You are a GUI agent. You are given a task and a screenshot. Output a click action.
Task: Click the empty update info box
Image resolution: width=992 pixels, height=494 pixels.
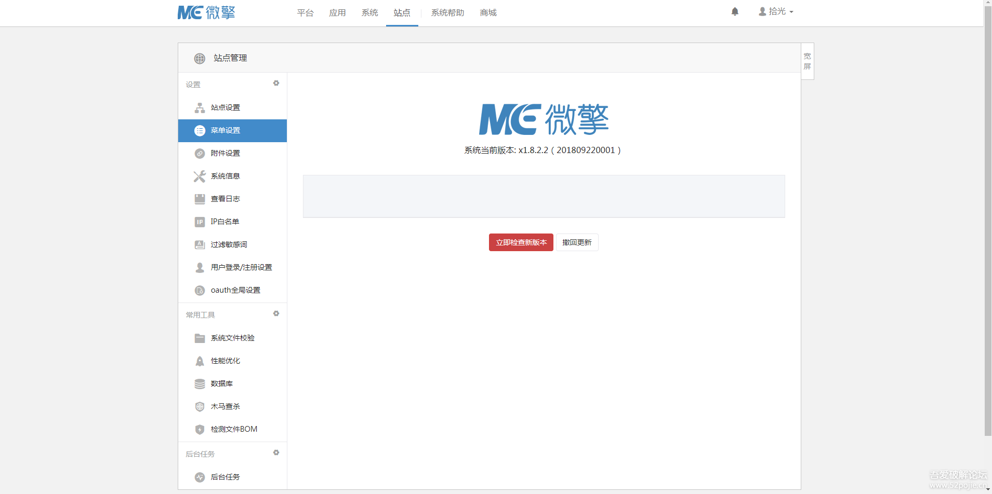tap(544, 196)
